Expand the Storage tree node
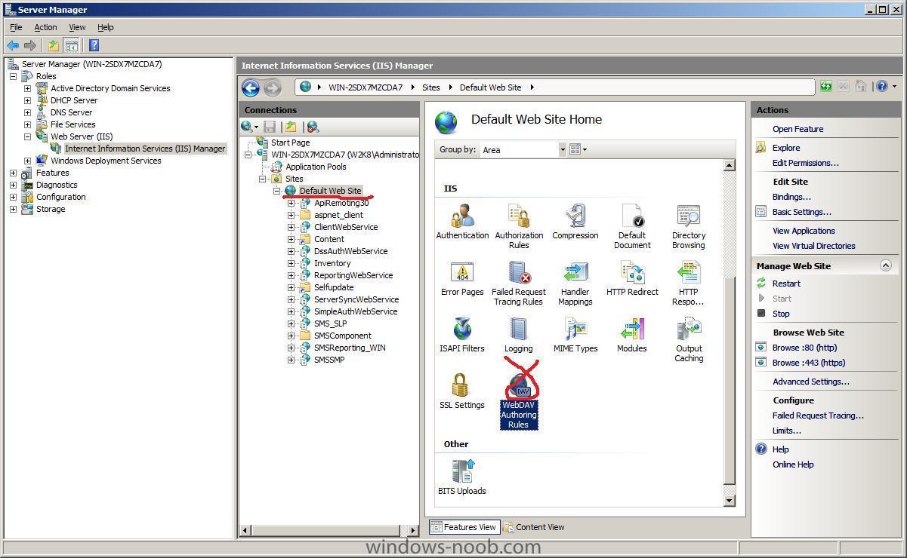Image resolution: width=907 pixels, height=558 pixels. coord(13,209)
